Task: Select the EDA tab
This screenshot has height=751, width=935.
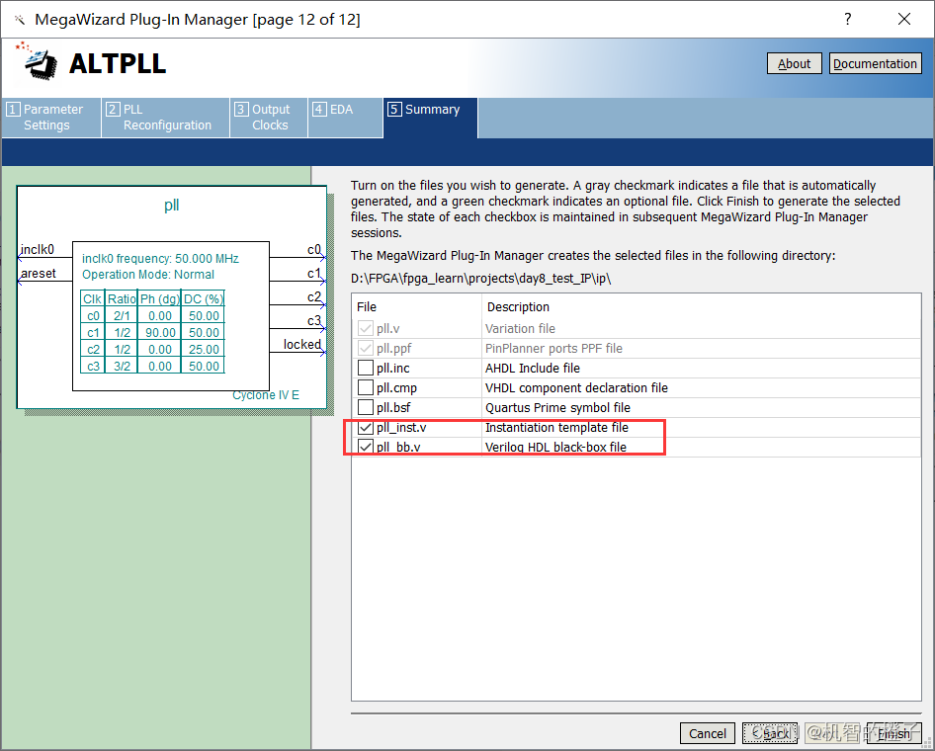Action: point(345,118)
